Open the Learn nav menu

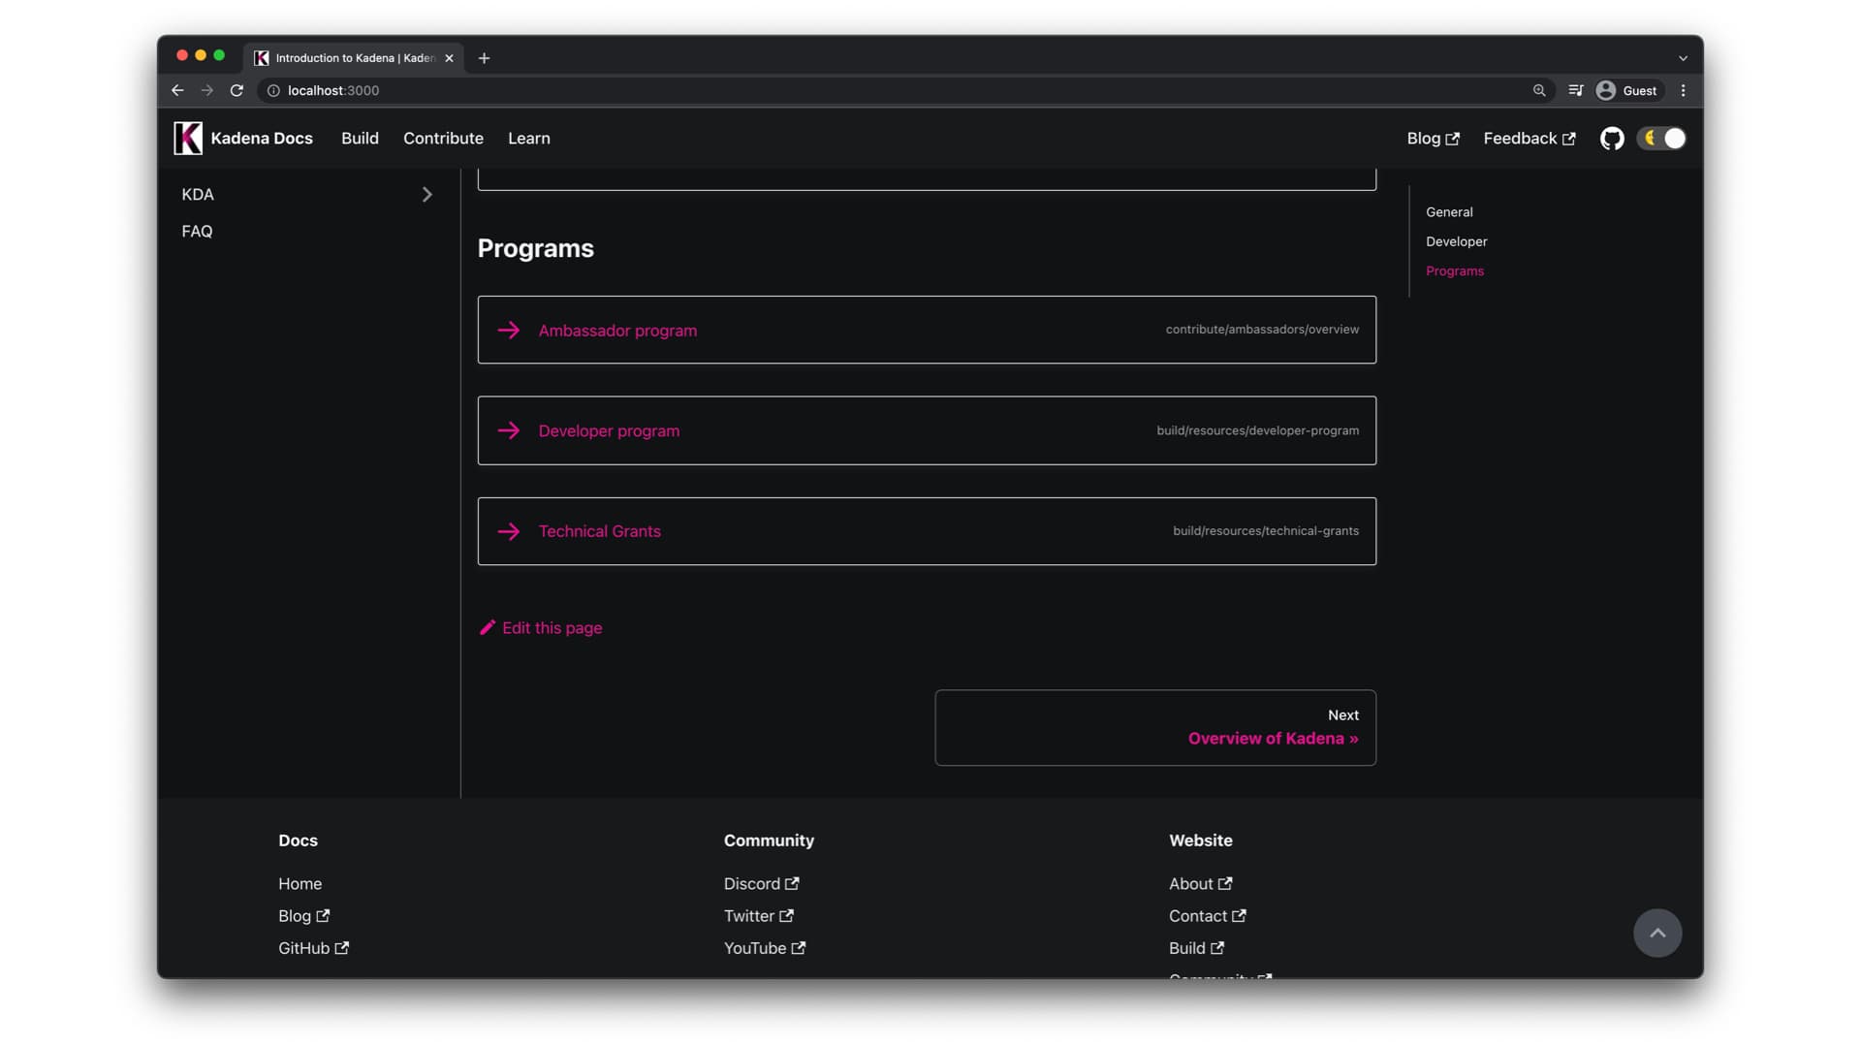click(x=529, y=139)
